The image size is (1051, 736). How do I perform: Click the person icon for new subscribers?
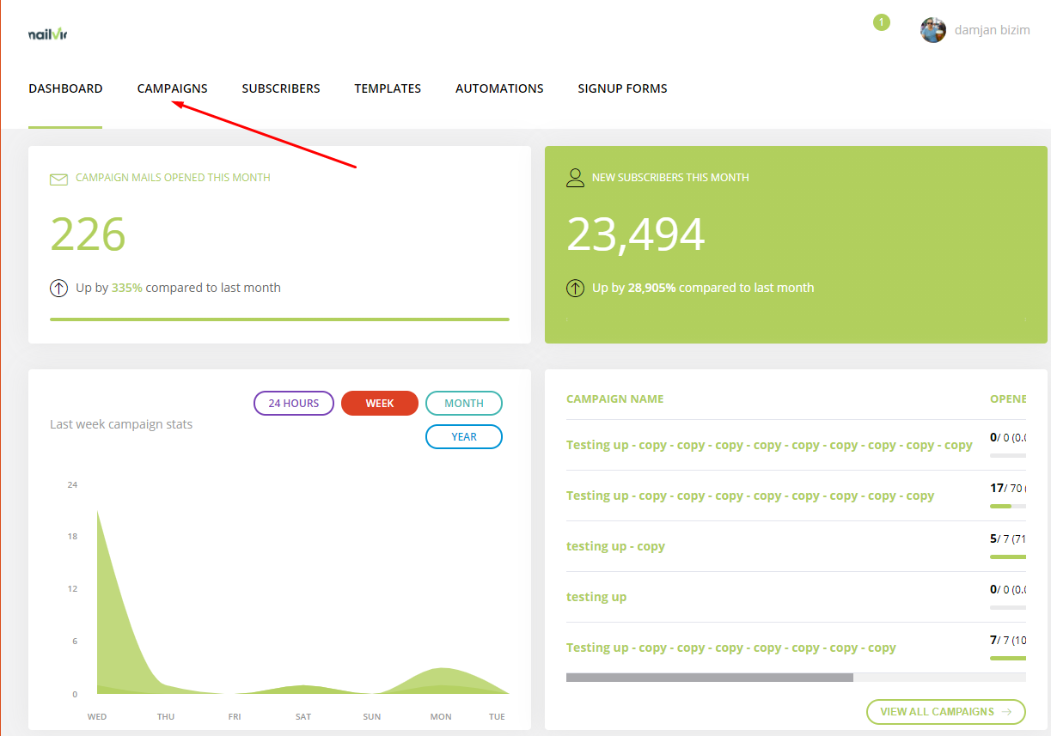coord(575,178)
